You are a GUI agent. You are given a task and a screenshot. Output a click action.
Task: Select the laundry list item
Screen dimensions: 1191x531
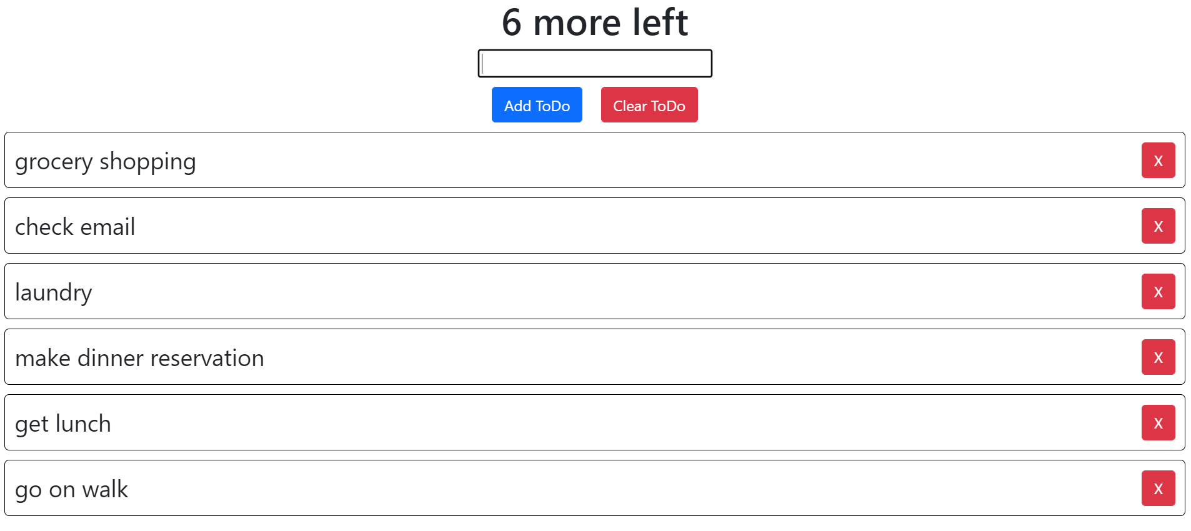coord(375,291)
